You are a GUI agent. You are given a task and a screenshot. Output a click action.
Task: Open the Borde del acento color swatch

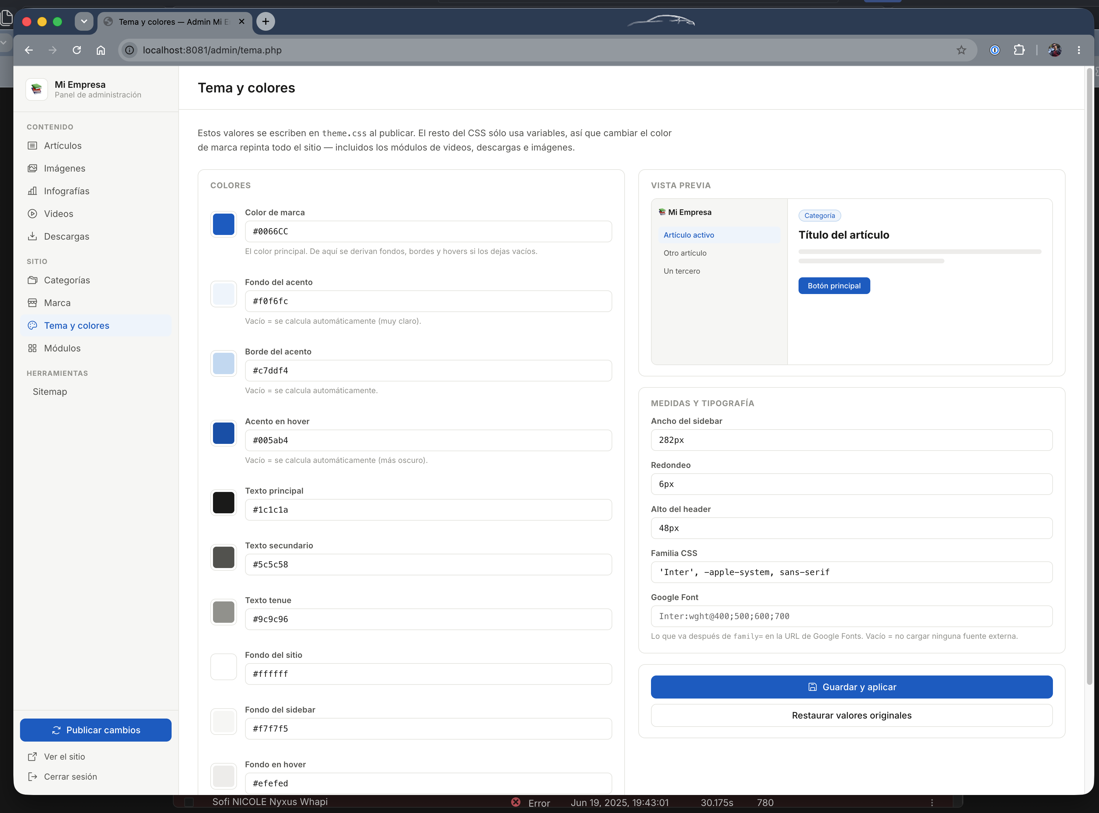(x=223, y=364)
